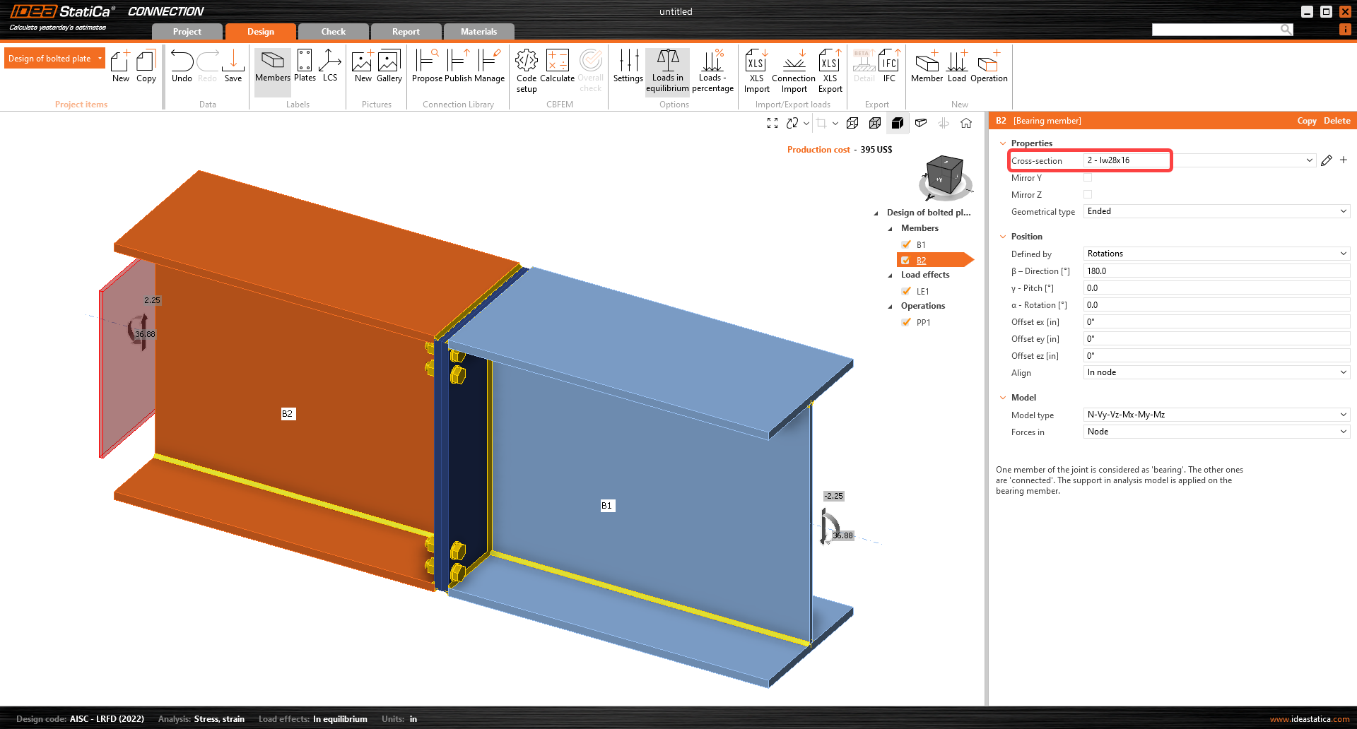Save the current project
The height and width of the screenshot is (729, 1357).
click(x=233, y=67)
